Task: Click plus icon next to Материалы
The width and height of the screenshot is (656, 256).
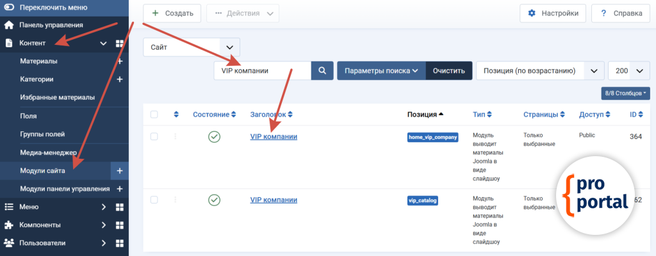Action: tap(120, 61)
